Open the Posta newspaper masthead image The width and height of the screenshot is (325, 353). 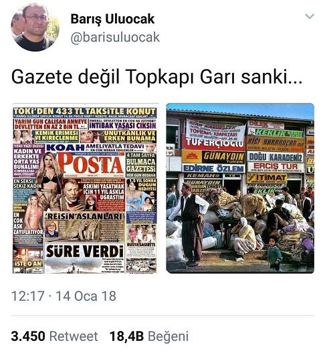point(90,164)
